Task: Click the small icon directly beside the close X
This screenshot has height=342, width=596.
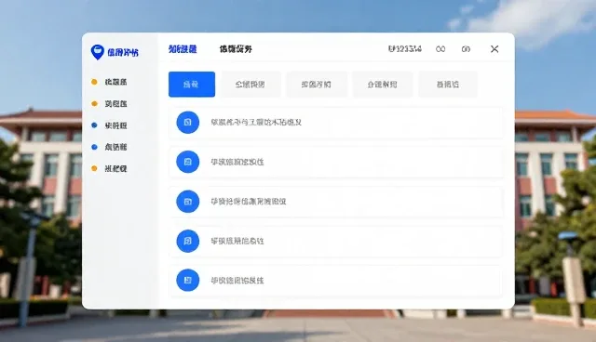Action: (466, 49)
